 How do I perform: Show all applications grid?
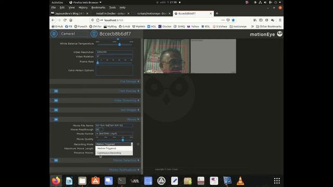pos(277,181)
